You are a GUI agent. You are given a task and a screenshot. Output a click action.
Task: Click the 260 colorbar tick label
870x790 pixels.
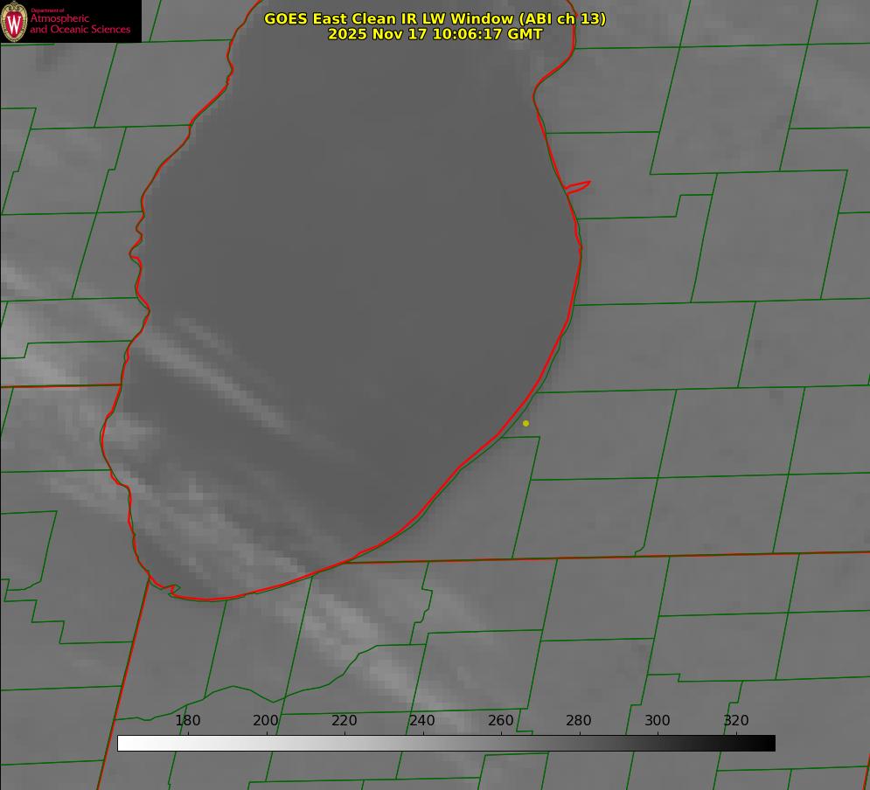[501, 720]
